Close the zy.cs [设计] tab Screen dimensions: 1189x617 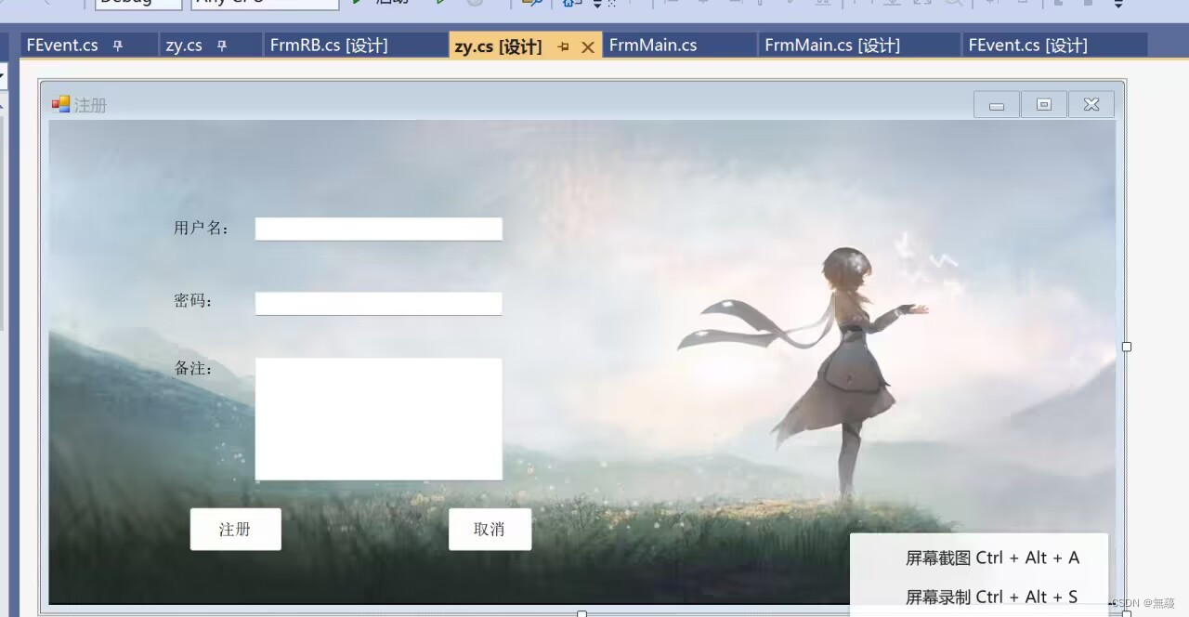click(x=587, y=46)
